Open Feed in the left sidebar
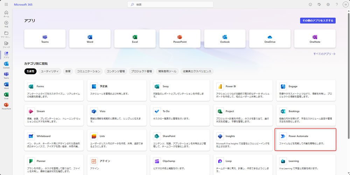 coord(6,45)
